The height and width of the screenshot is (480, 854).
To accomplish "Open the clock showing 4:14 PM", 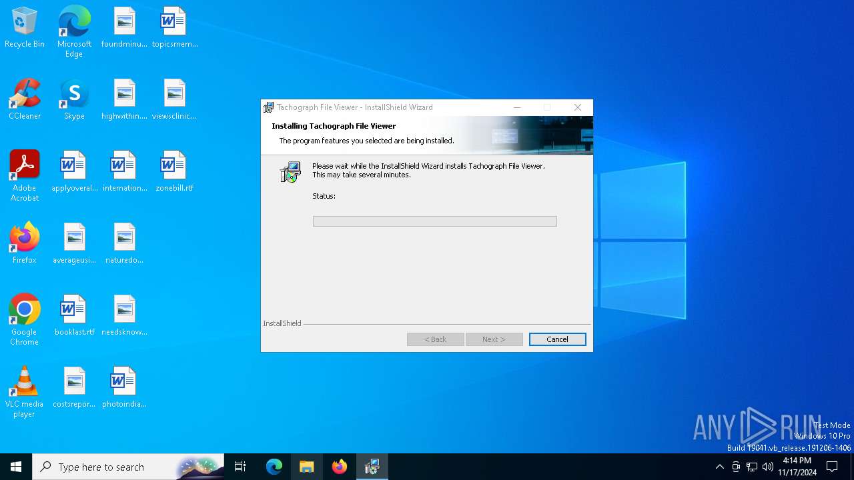I will (x=797, y=467).
